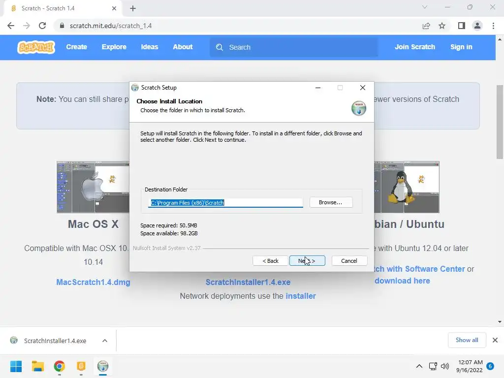This screenshot has height=378, width=504.
Task: Click the site lock icon in address bar
Action: pyautogui.click(x=62, y=26)
